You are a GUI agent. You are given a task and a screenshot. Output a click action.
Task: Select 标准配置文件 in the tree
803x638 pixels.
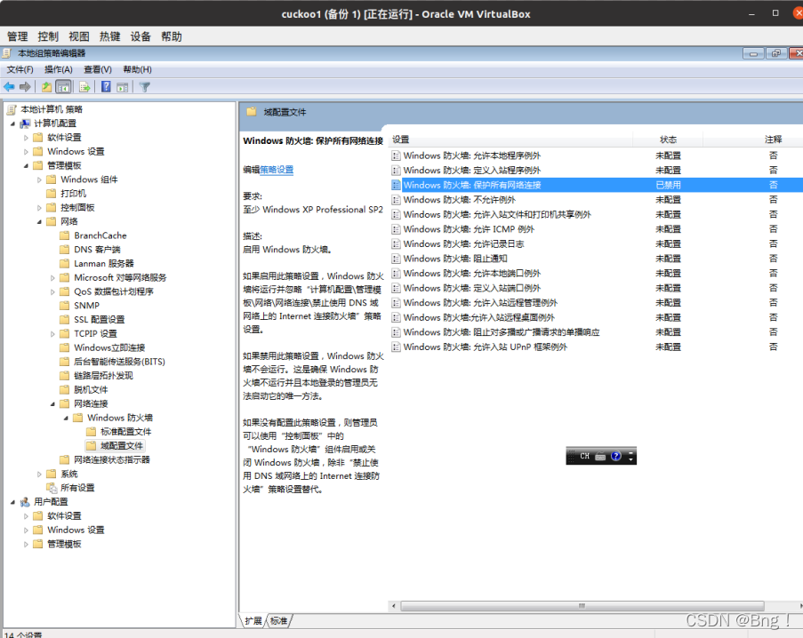tap(125, 432)
